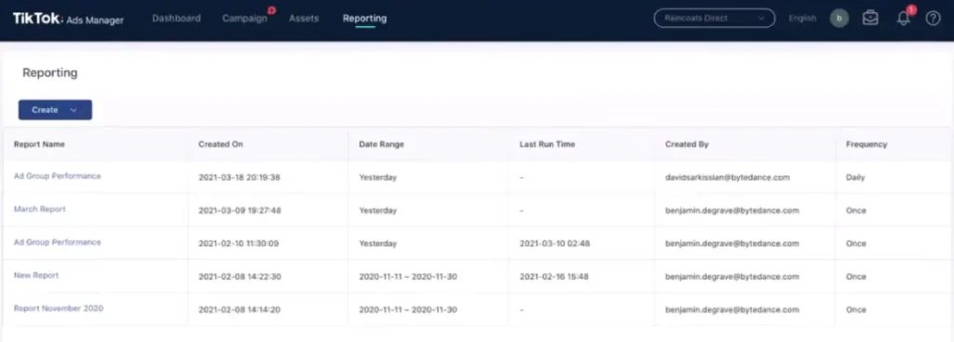
Task: Click the Report Name column header
Action: point(39,144)
